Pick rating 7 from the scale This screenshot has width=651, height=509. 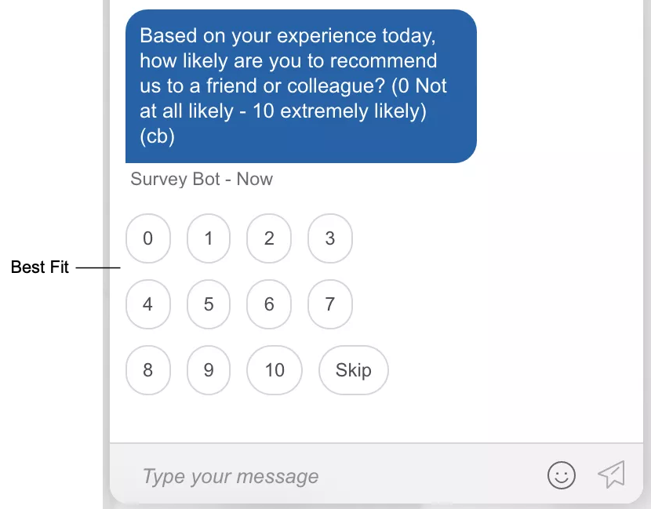pos(330,304)
